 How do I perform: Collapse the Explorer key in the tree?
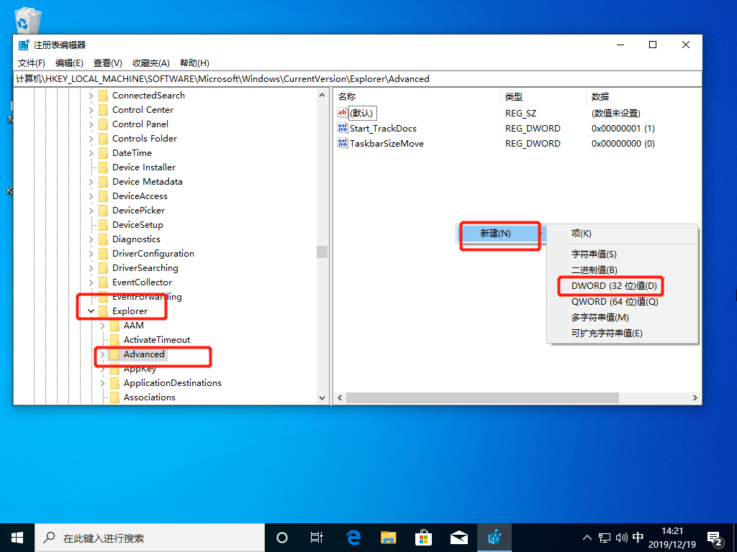93,310
